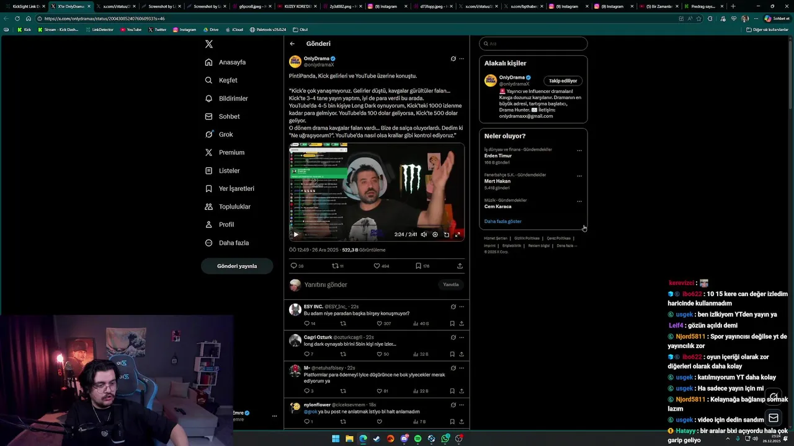Open more options for Mert Hakan trend
The width and height of the screenshot is (794, 446).
coord(579,176)
